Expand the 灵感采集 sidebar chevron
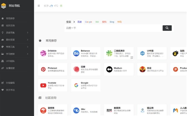The height and width of the screenshot is (116, 187). 27,33
